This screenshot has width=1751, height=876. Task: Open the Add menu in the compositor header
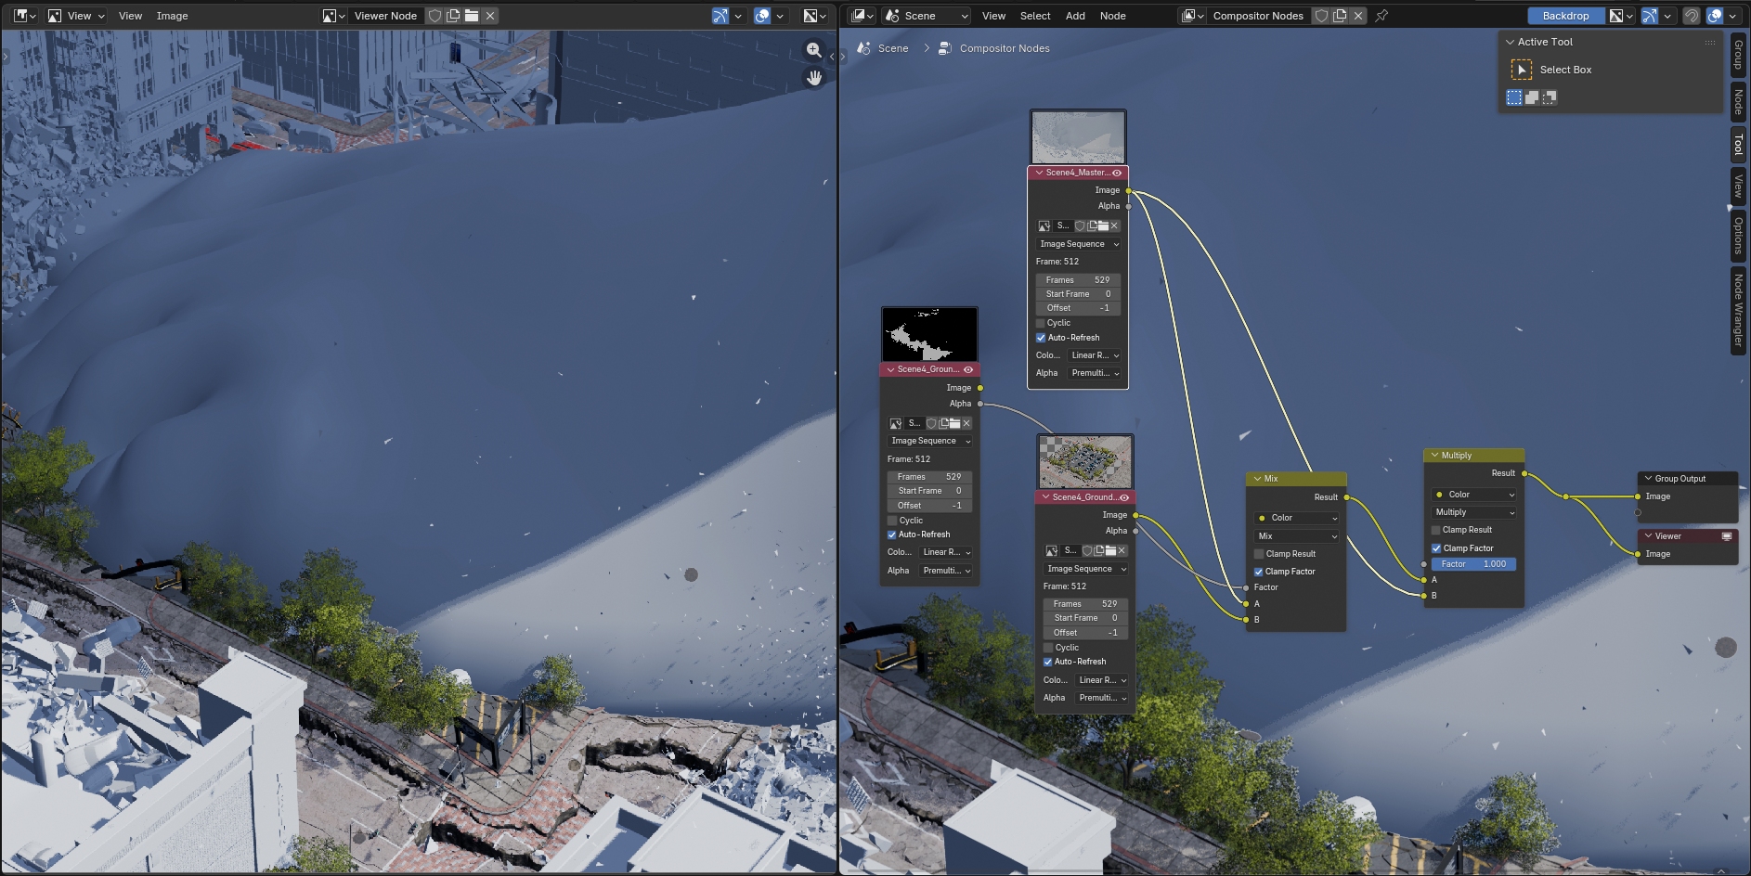(1075, 16)
